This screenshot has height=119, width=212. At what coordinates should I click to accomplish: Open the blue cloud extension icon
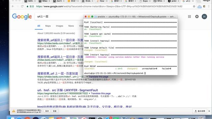[x=199, y=7]
